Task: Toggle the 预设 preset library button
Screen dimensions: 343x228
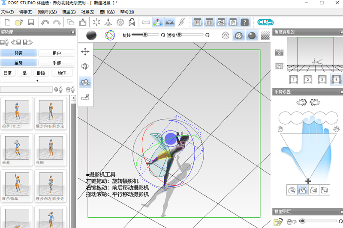Action: coord(18,53)
